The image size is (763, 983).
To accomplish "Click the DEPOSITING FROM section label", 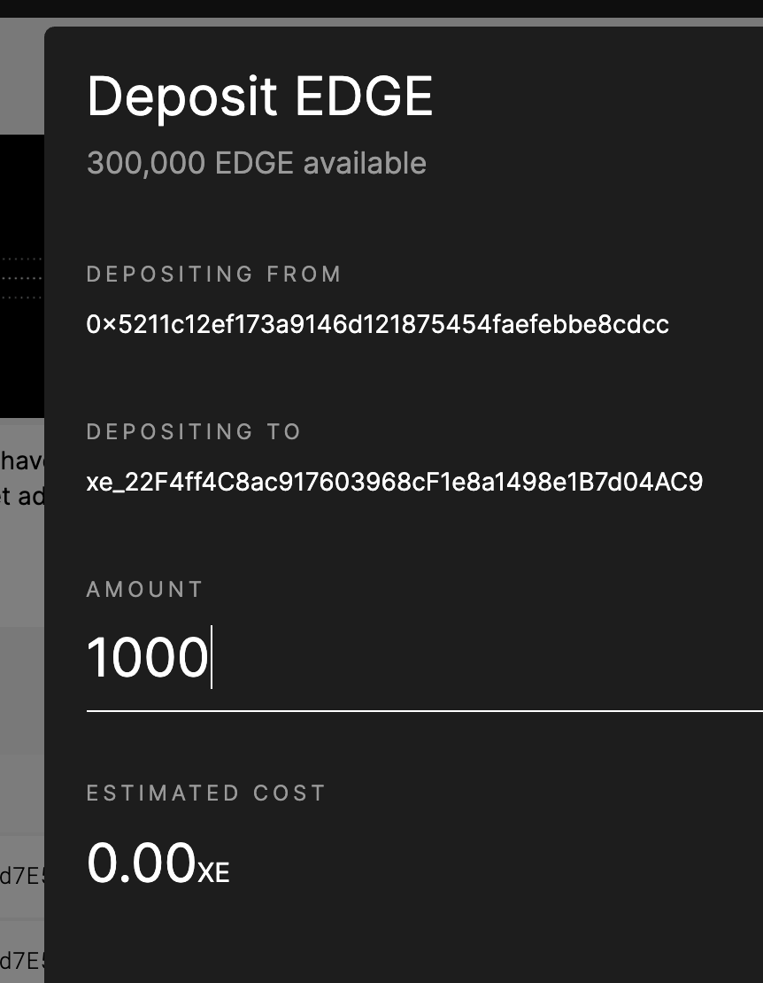I will pos(213,275).
